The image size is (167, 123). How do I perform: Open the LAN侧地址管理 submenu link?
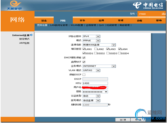tap(59, 25)
